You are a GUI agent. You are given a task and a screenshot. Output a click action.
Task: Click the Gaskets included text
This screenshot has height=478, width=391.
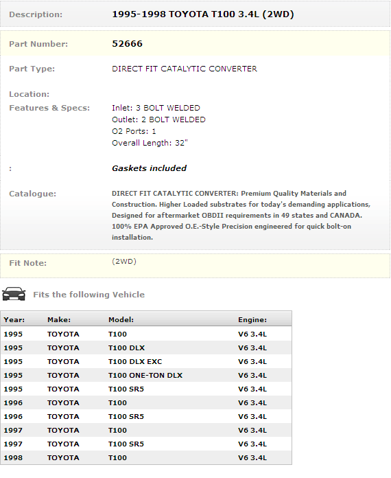pos(149,168)
